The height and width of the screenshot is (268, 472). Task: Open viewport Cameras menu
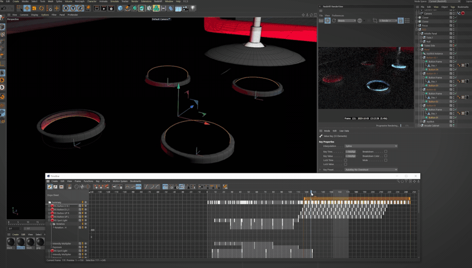24,15
